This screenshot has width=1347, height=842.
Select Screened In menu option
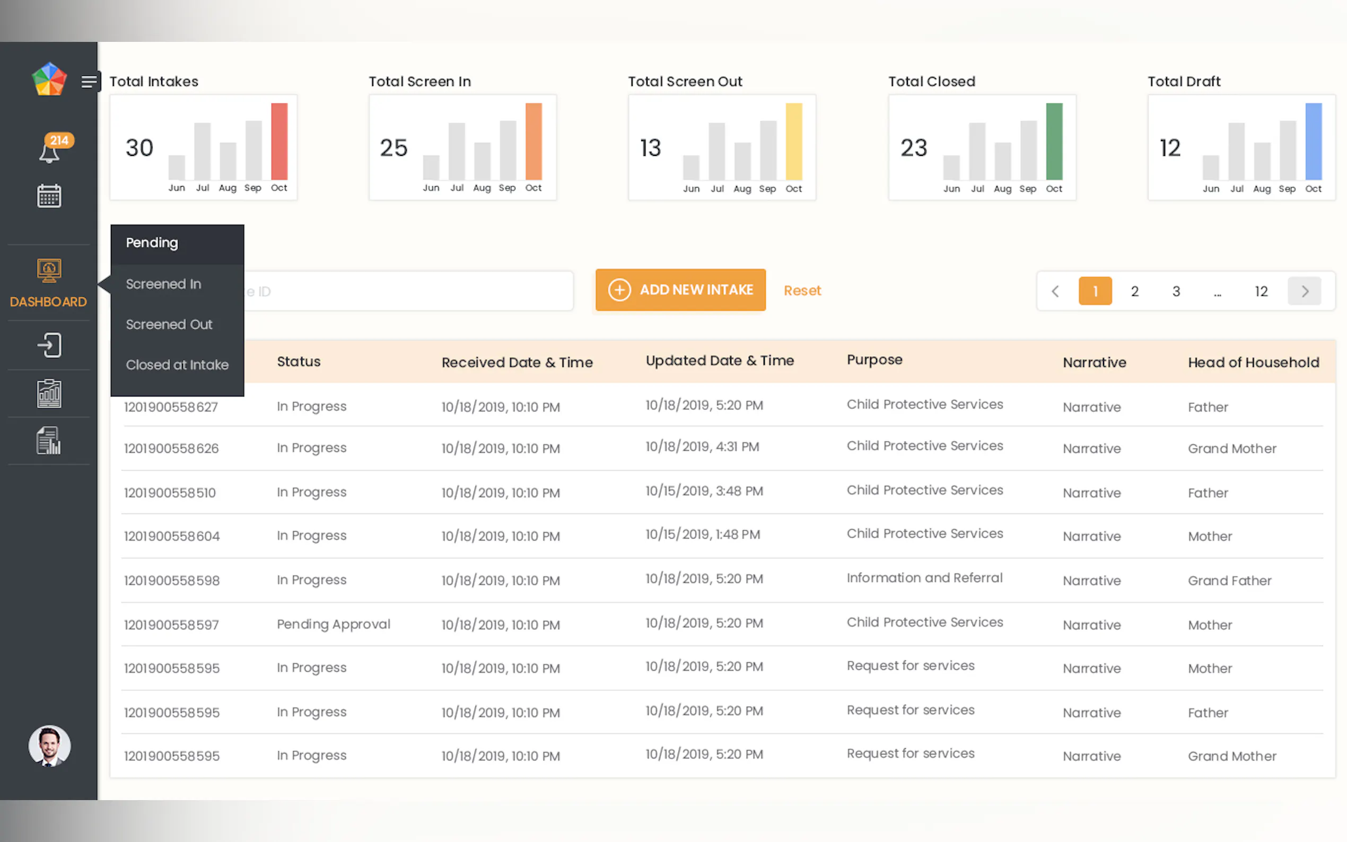tap(163, 284)
